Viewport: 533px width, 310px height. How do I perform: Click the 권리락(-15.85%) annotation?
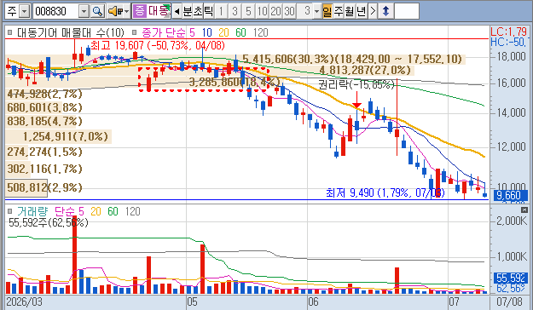[x=356, y=84]
